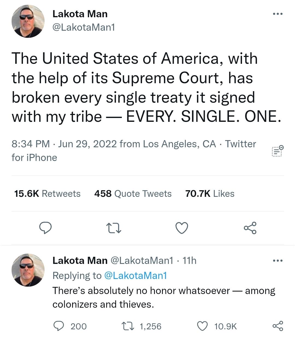Open the main tweet's three-dot menu

pos(278,14)
